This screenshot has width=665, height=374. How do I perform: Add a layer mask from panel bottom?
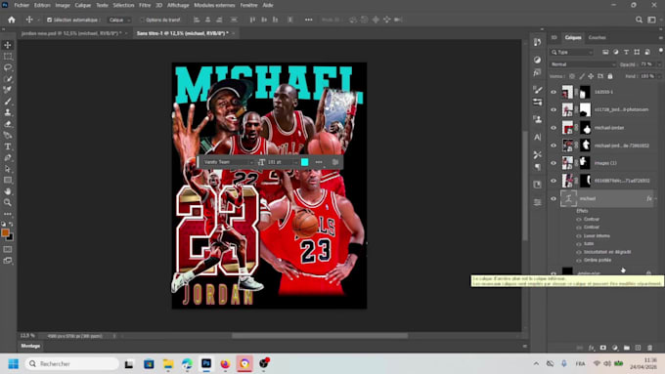tap(603, 348)
